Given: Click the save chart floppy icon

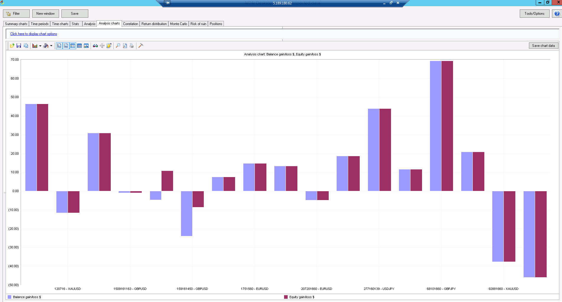Looking at the screenshot, I should [x=19, y=46].
